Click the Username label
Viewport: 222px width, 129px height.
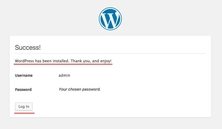tap(24, 75)
